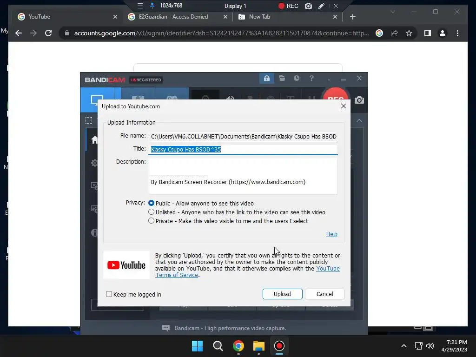Open YouTube Terms of Service link
The image size is (476, 357).
[x=247, y=271]
